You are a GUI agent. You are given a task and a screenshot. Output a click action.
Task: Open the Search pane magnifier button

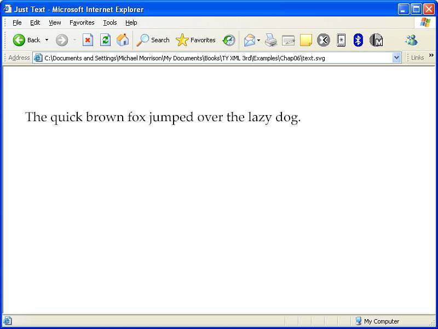[x=153, y=40]
